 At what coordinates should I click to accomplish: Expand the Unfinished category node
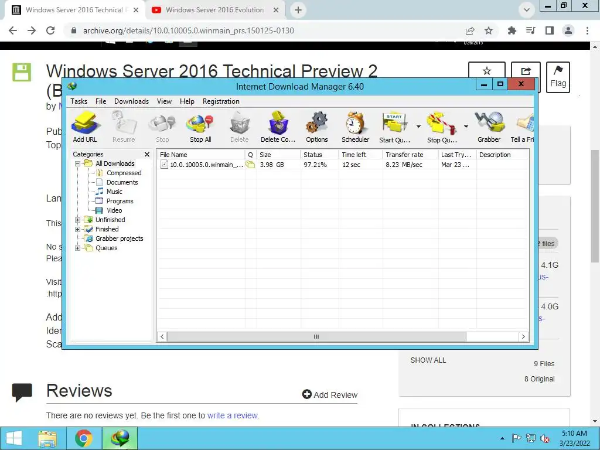(78, 220)
